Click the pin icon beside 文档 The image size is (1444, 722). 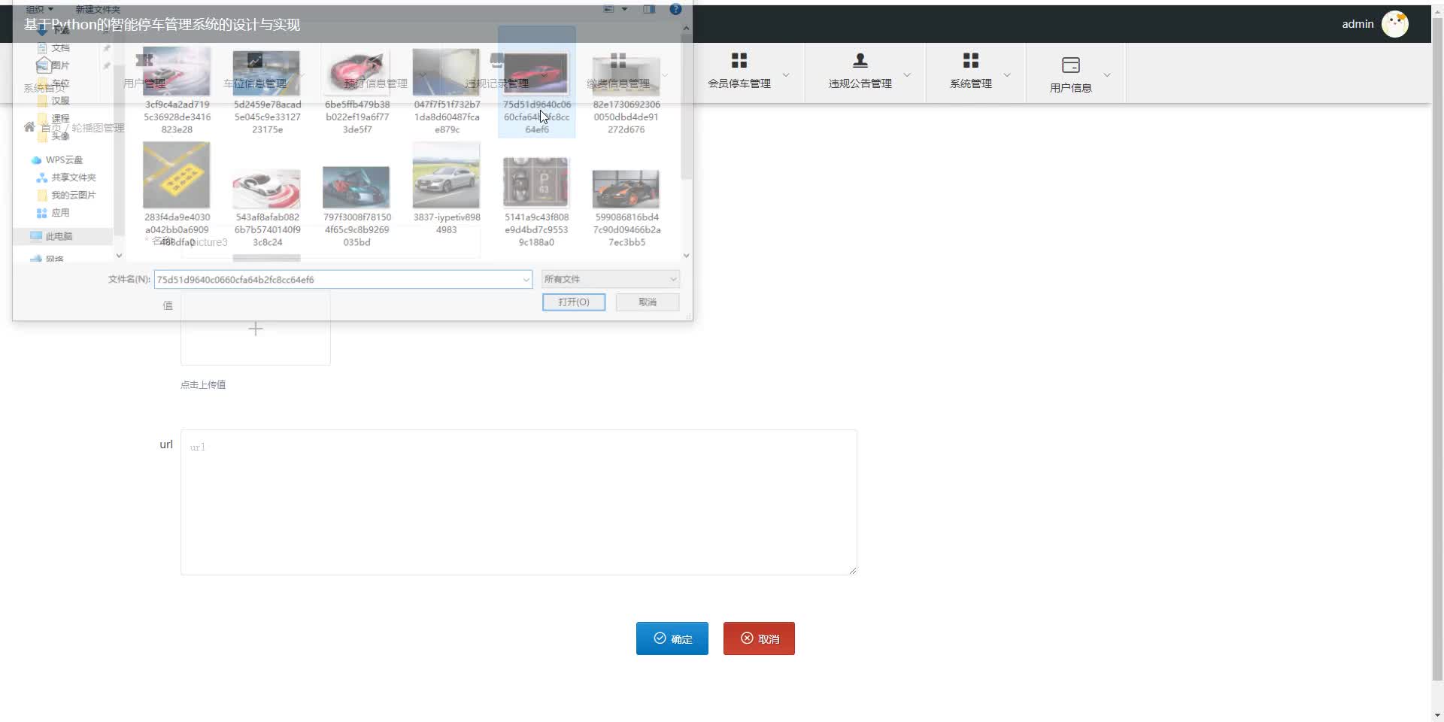[x=107, y=48]
